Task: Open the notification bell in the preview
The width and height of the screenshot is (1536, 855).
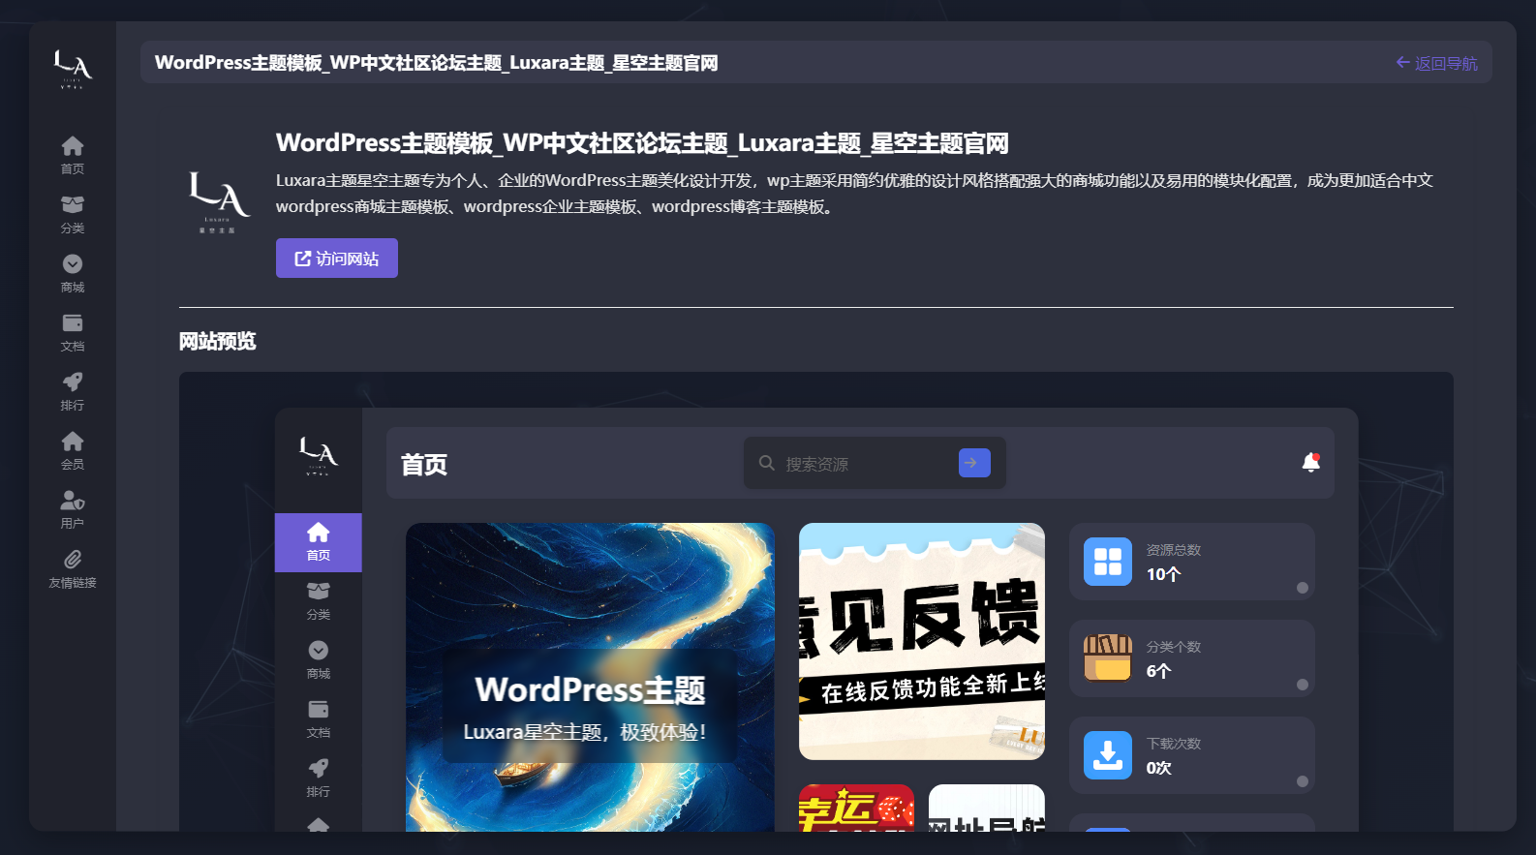Action: 1311,463
